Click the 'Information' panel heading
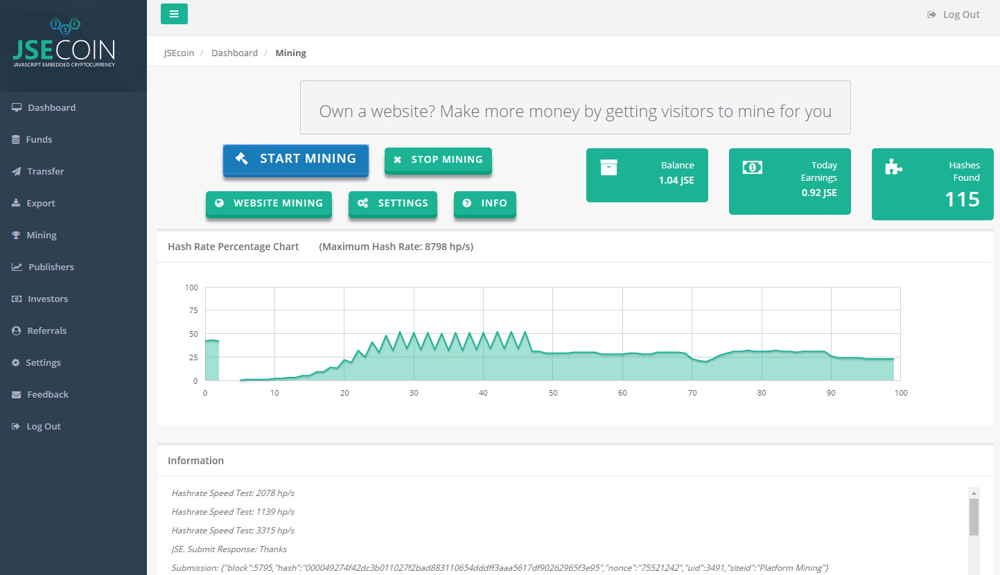The image size is (1000, 575). (195, 461)
